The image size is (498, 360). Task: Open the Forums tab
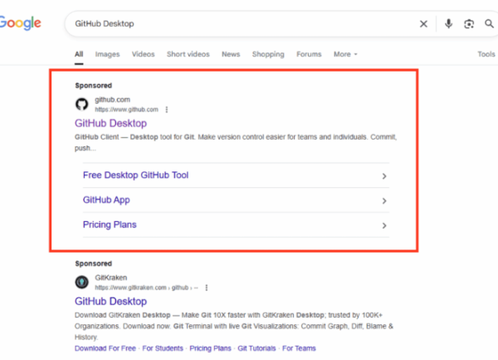[x=309, y=54]
